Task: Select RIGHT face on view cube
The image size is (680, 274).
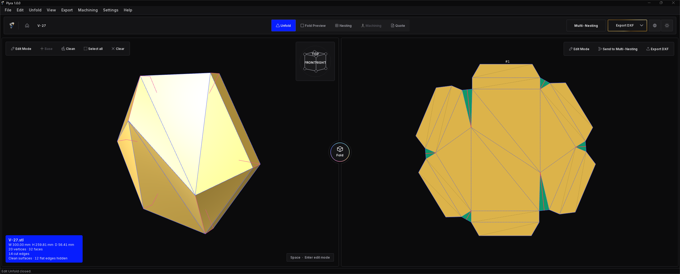Action: coord(321,63)
